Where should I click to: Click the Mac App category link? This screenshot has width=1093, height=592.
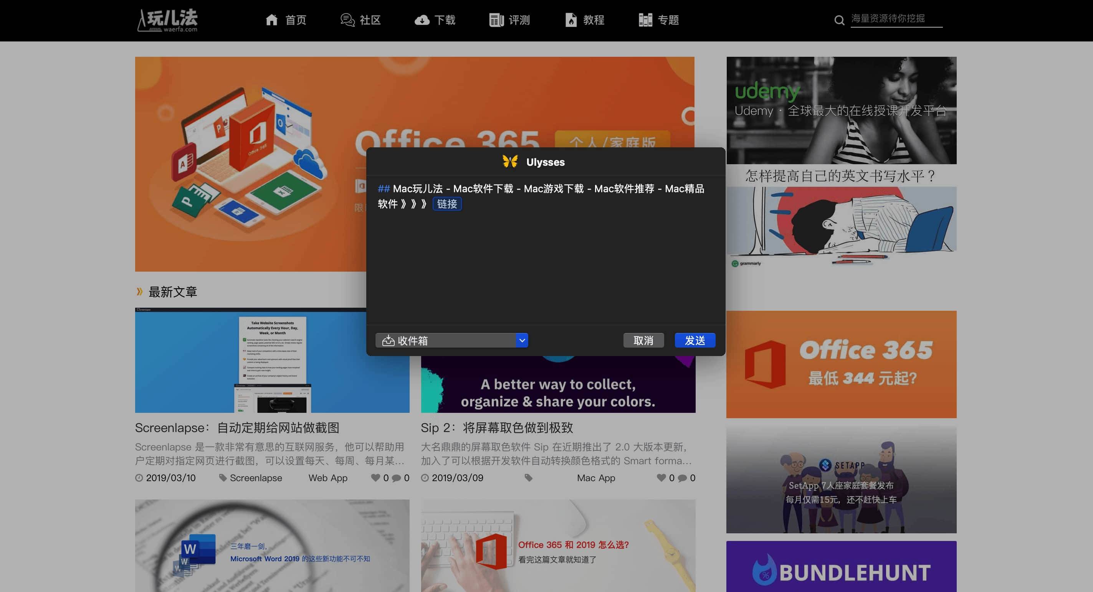coord(596,478)
